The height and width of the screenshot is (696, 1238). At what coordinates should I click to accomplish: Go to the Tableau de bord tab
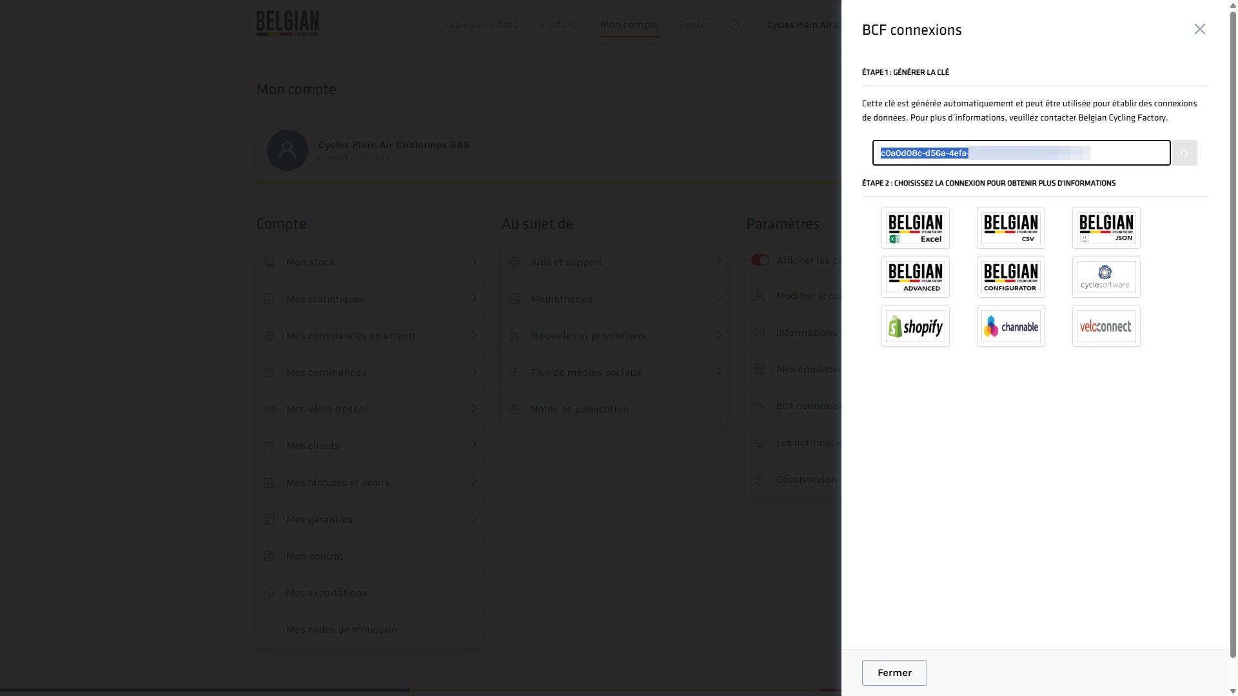click(481, 24)
